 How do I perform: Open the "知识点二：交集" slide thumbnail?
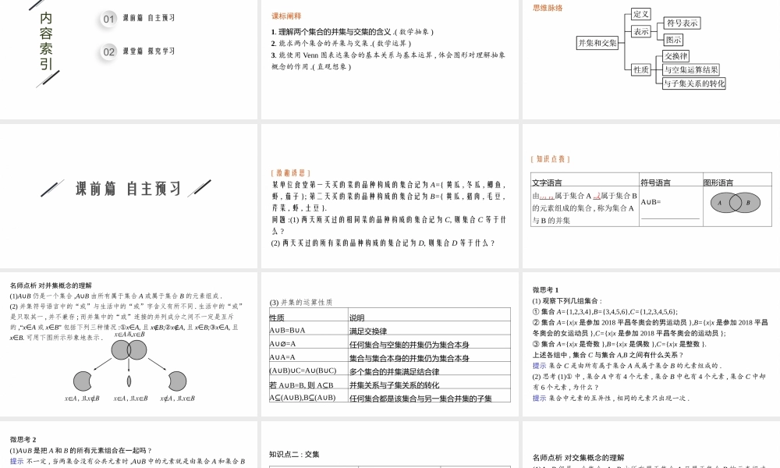click(388, 446)
